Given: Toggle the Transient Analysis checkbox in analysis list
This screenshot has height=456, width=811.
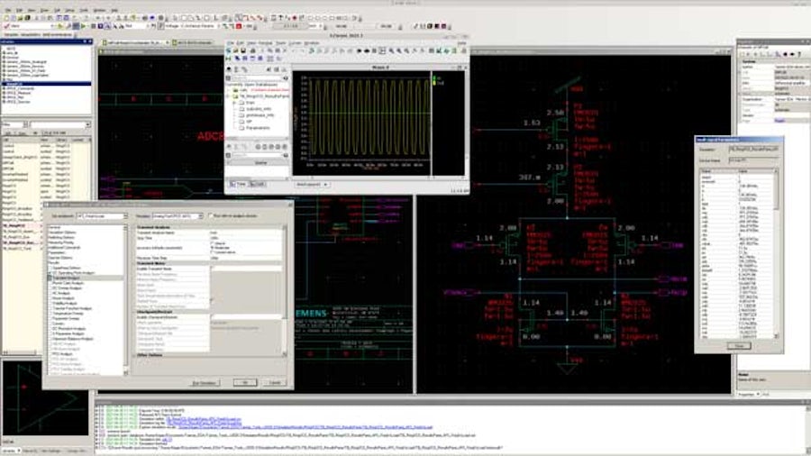Looking at the screenshot, I should tap(50, 278).
